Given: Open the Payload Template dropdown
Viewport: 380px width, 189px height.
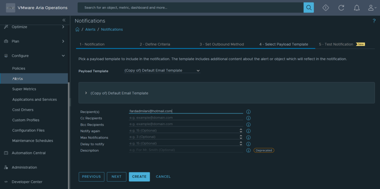Looking at the screenshot, I should [162, 70].
